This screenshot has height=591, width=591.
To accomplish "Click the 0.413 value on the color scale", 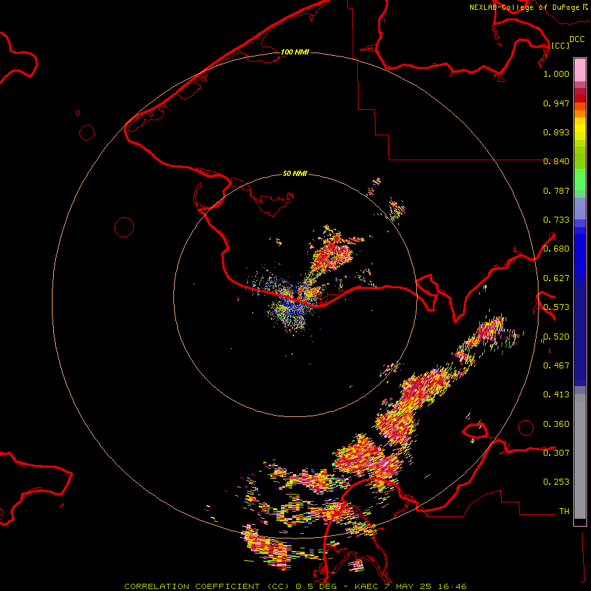I will [556, 395].
